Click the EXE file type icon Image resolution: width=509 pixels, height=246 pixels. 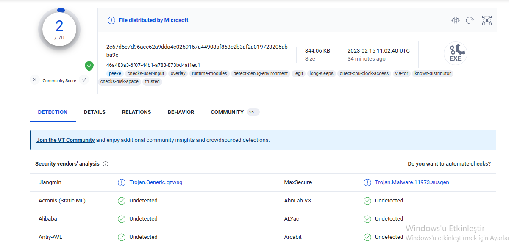pyautogui.click(x=455, y=54)
